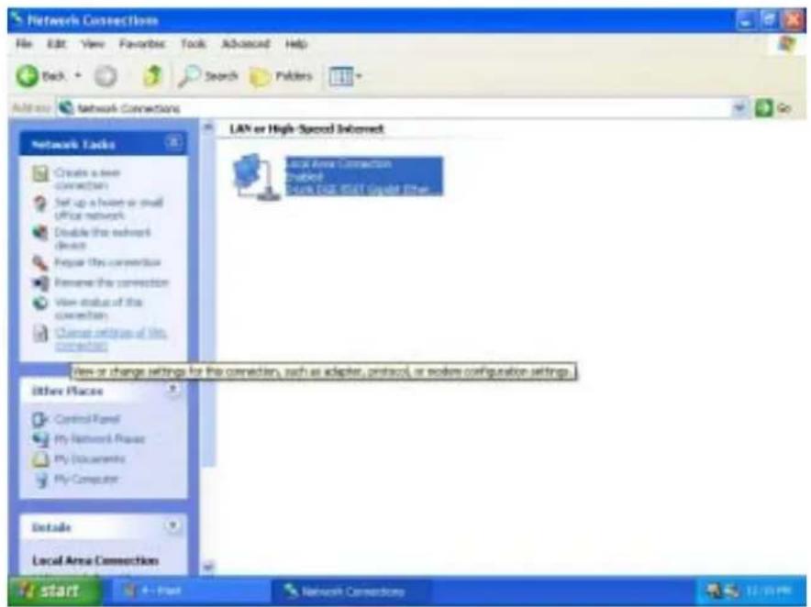Image resolution: width=811 pixels, height=607 pixels.
Task: Click Disable this network device link
Action: click(103, 238)
